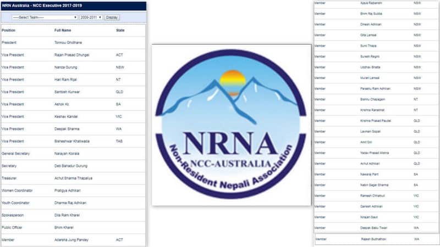
Task: Select the name Hari Ram Rijal
Action: tap(65, 80)
